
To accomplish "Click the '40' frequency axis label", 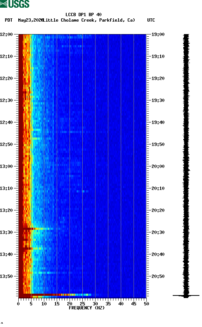I will (121, 304).
